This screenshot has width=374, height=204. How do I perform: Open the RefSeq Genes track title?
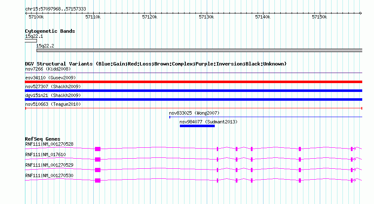[42, 139]
